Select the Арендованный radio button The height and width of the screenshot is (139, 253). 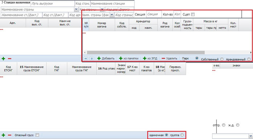tap(249, 59)
